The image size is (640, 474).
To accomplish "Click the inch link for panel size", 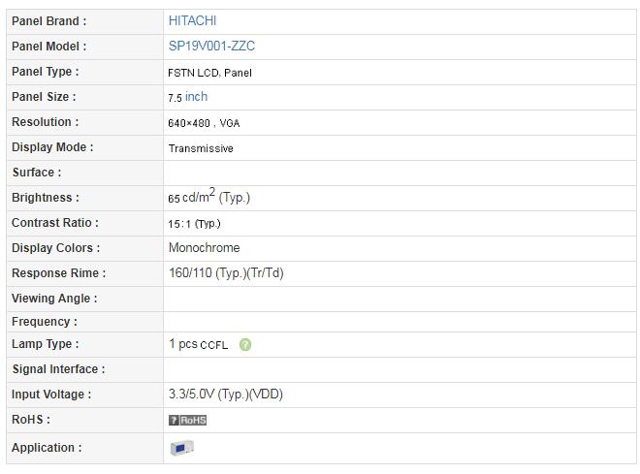I will [x=196, y=97].
